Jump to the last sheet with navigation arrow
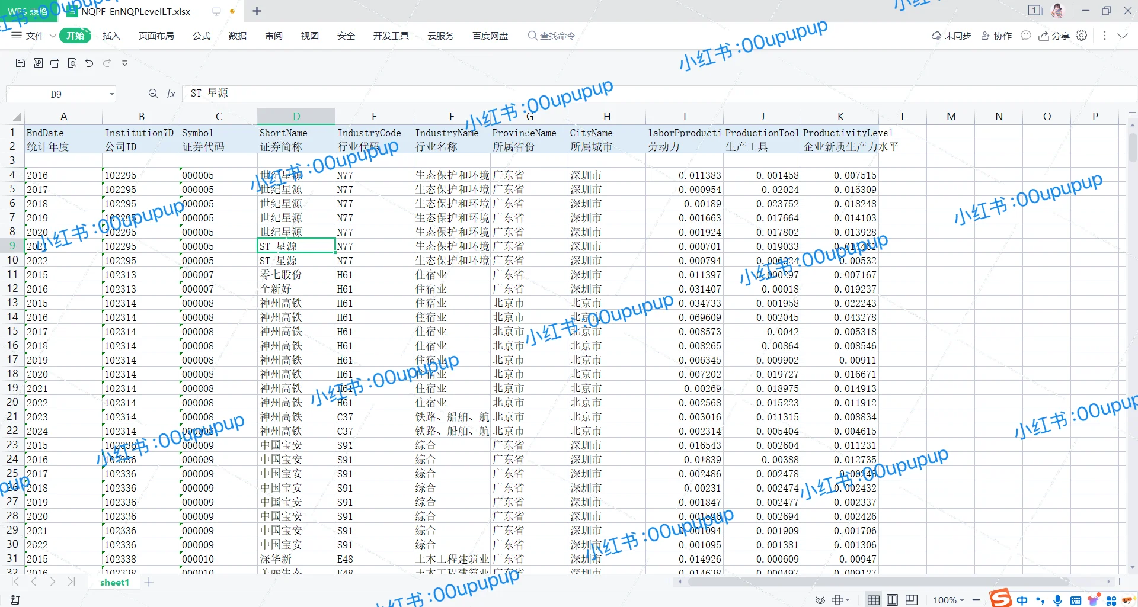This screenshot has height=607, width=1138. (x=72, y=582)
